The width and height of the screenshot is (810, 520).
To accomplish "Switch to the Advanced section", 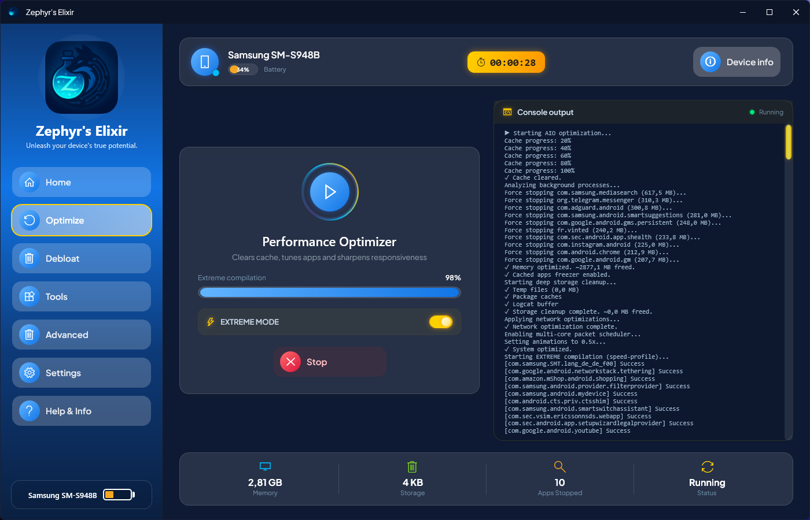I will [82, 335].
